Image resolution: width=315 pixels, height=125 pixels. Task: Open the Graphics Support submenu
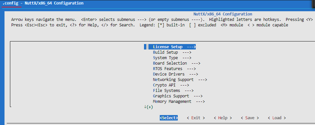(177, 96)
